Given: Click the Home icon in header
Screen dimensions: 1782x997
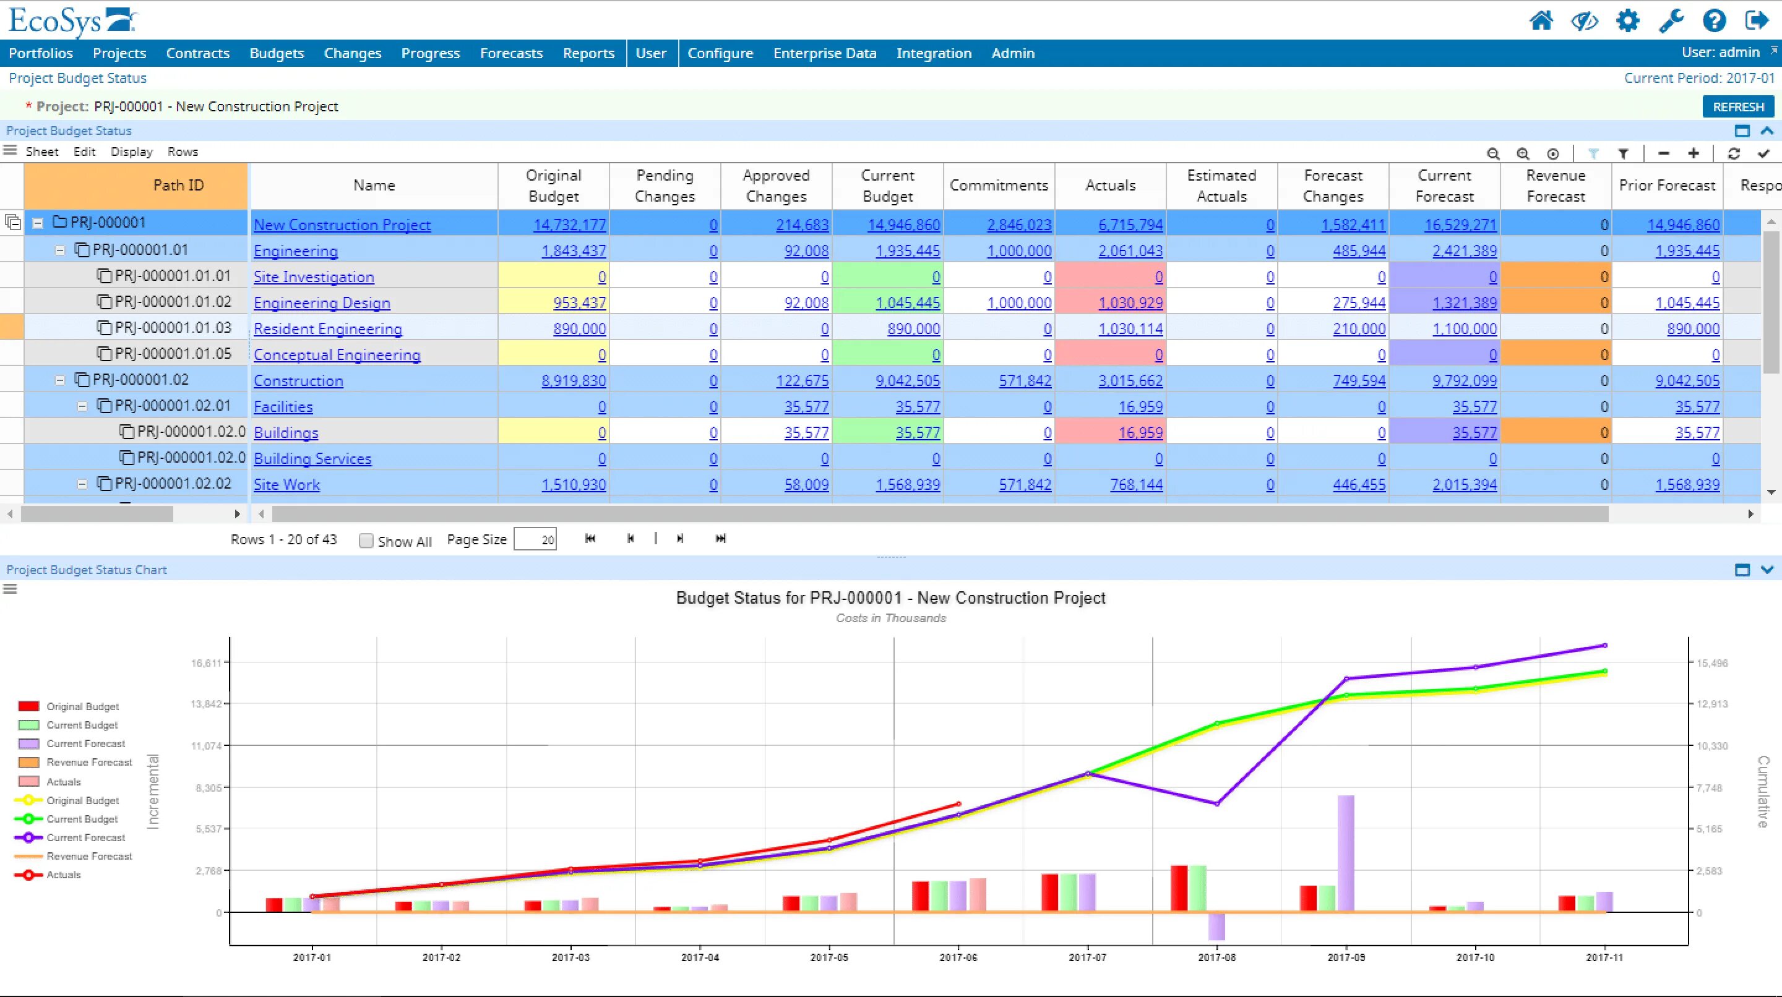Looking at the screenshot, I should click(x=1541, y=21).
